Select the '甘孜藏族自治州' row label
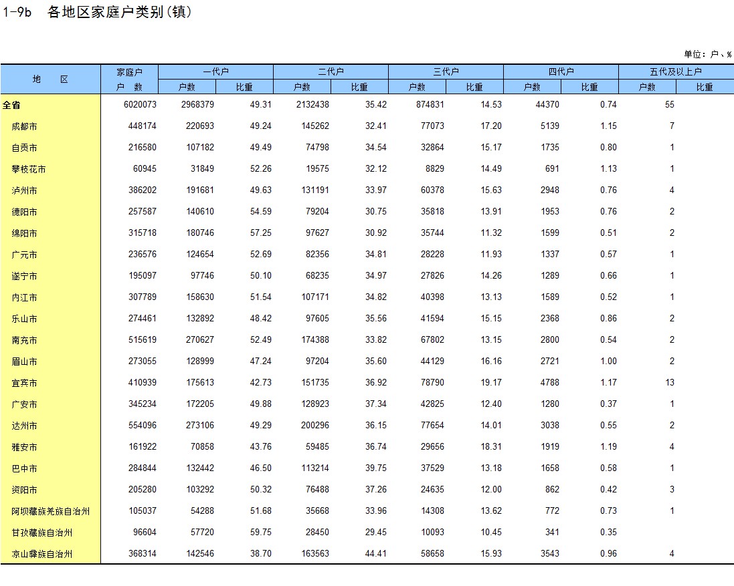Screen dimensions: 734x586 42,533
